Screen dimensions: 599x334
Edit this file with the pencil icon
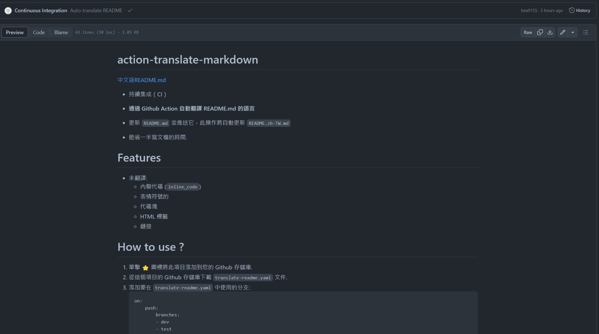pos(563,32)
